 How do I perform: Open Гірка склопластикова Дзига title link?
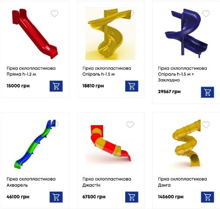pyautogui.click(x=182, y=182)
